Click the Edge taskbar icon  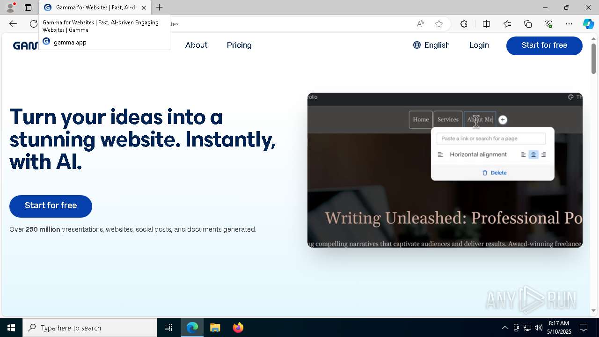coord(192,328)
